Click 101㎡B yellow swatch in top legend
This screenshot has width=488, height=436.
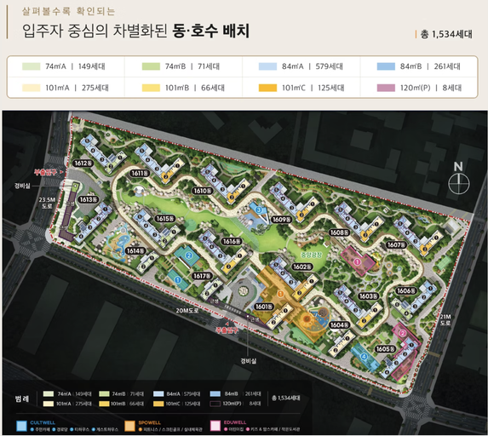coord(151,88)
